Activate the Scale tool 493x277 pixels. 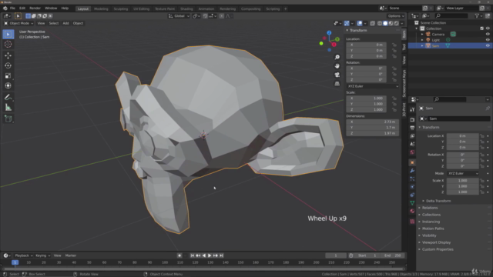[x=8, y=75]
